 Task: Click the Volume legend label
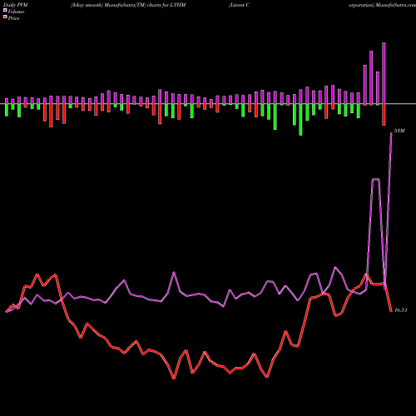coord(16,12)
